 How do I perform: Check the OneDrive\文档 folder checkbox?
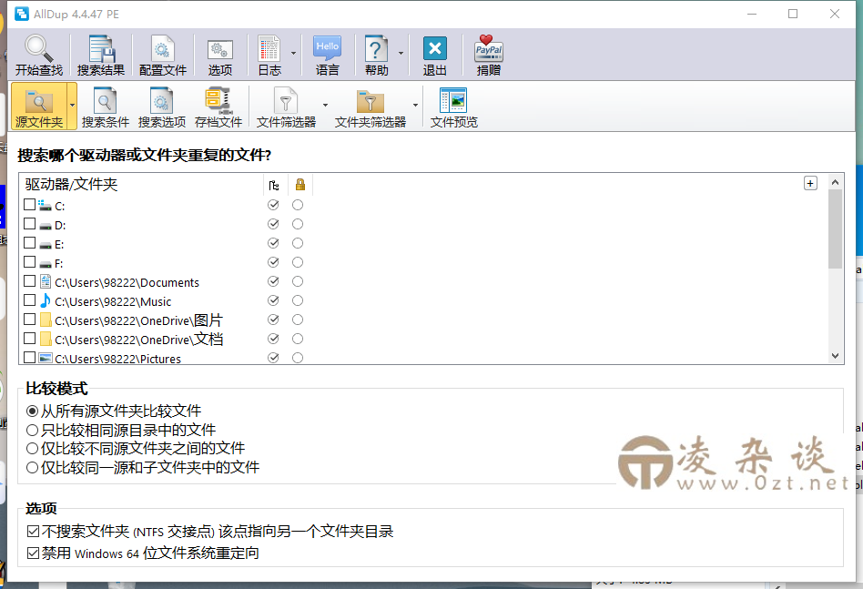tap(30, 339)
